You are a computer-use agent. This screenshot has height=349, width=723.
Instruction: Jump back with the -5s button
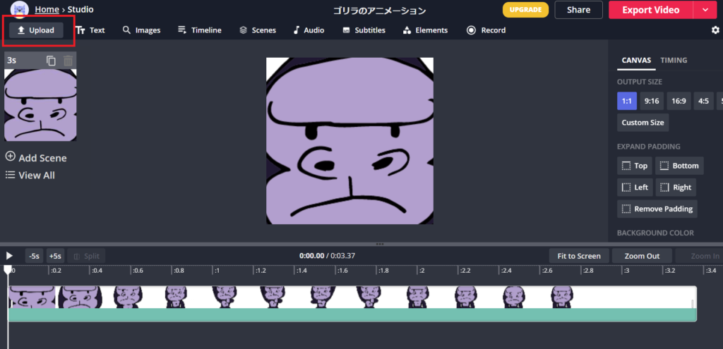pos(34,256)
